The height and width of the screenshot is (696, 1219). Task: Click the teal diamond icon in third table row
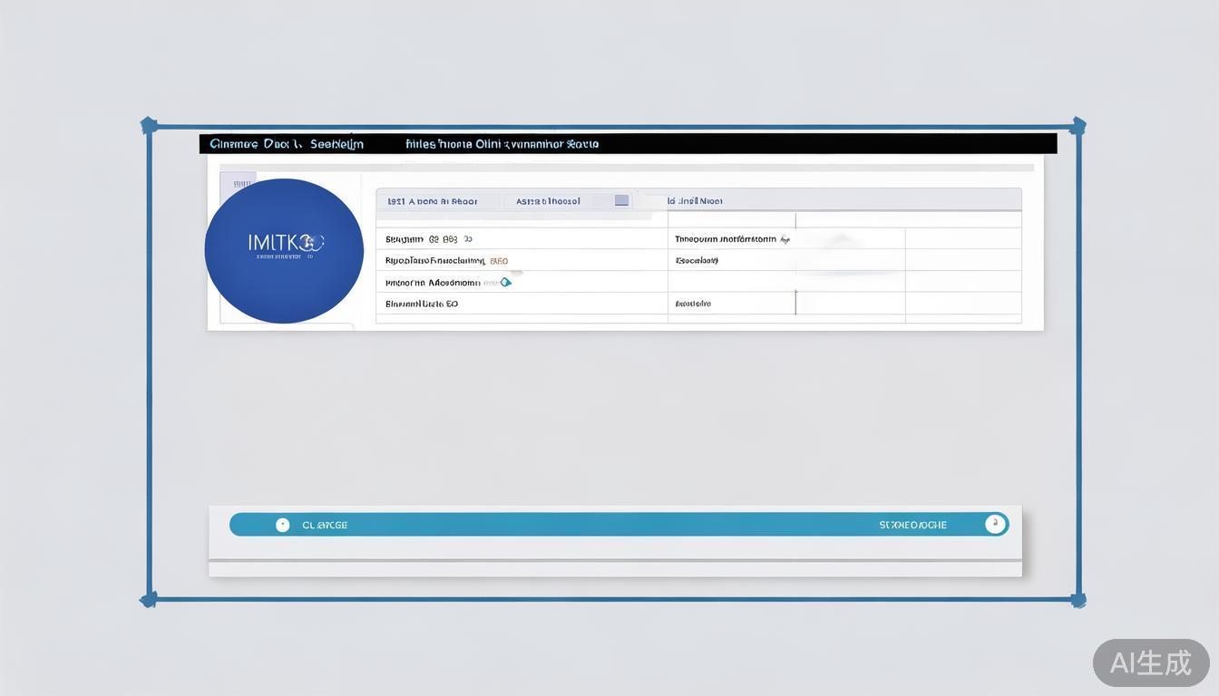[x=506, y=283]
